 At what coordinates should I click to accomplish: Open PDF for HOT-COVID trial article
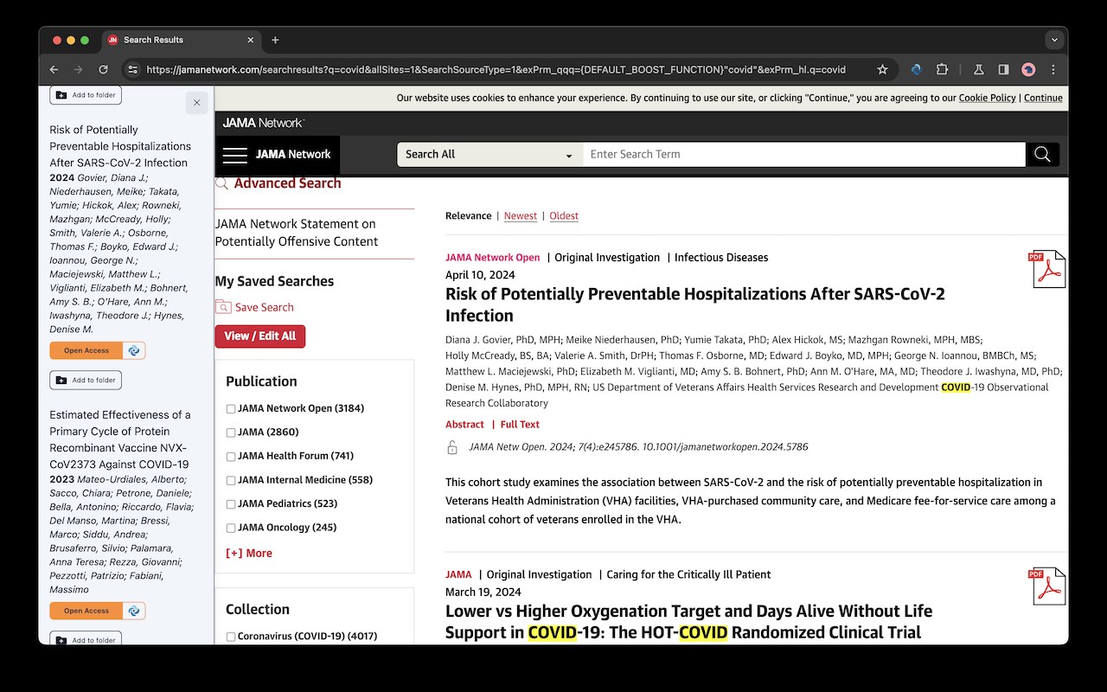point(1046,586)
